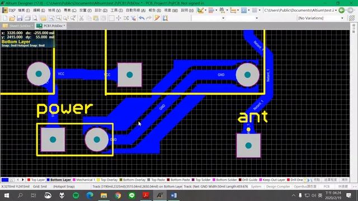The height and width of the screenshot is (201, 358).
Task: Click the Paste clipboard icon
Action: tap(96, 18)
